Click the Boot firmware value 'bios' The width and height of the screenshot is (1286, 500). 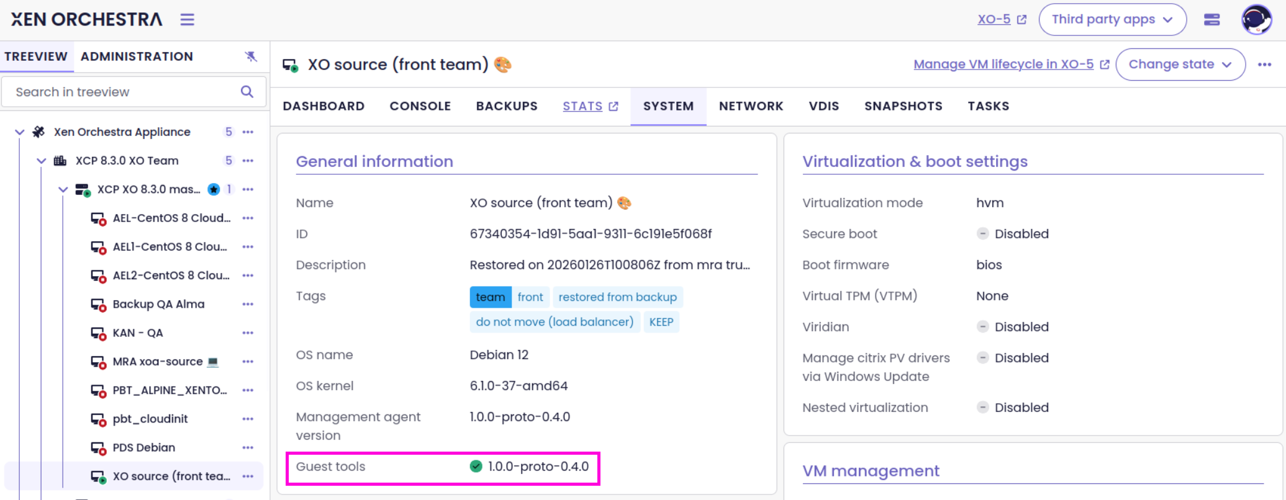tap(989, 265)
